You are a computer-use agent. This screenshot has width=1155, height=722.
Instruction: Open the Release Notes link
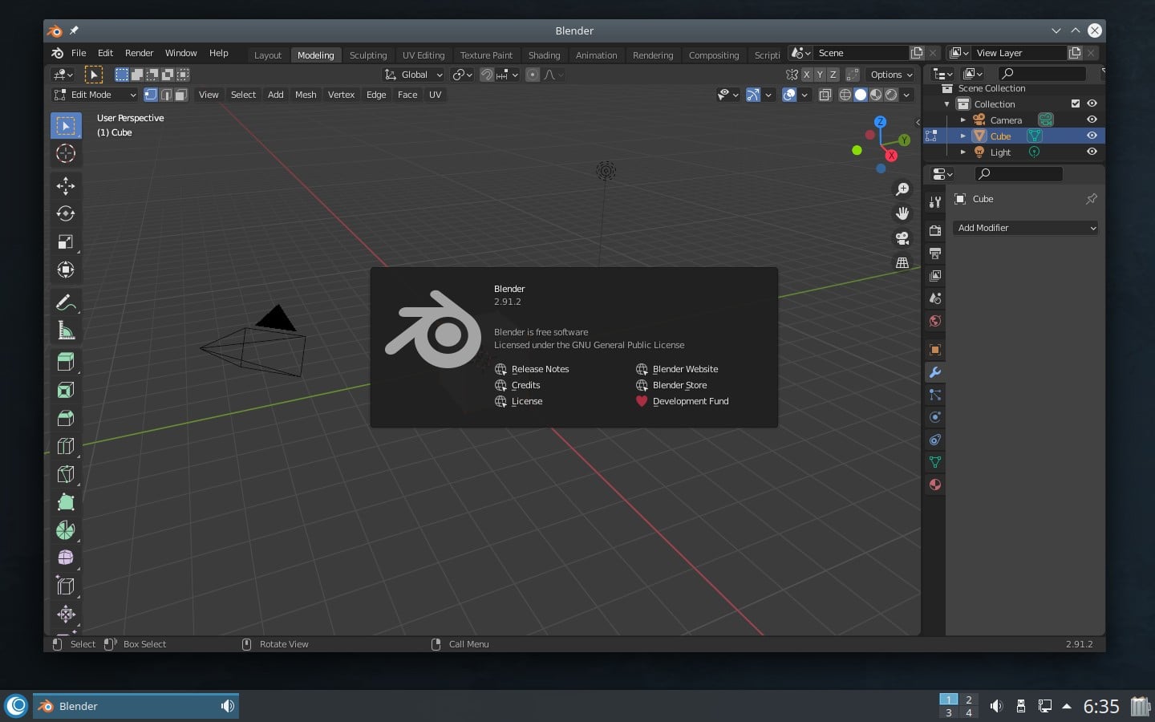(539, 369)
